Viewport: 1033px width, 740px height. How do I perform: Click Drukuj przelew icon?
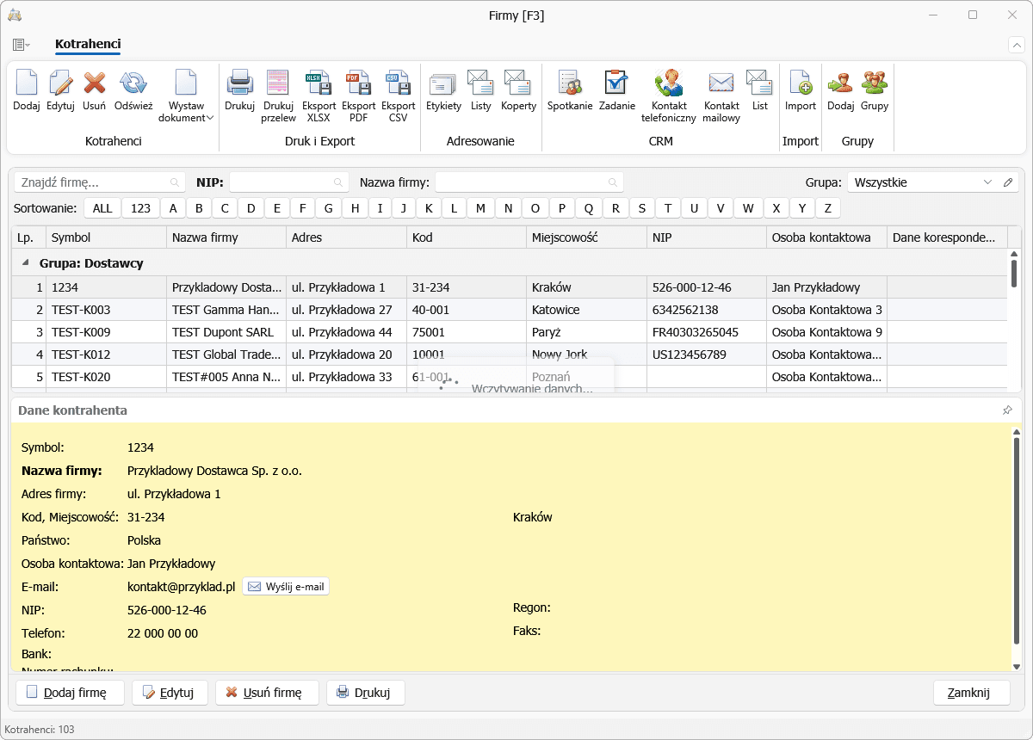[x=278, y=96]
